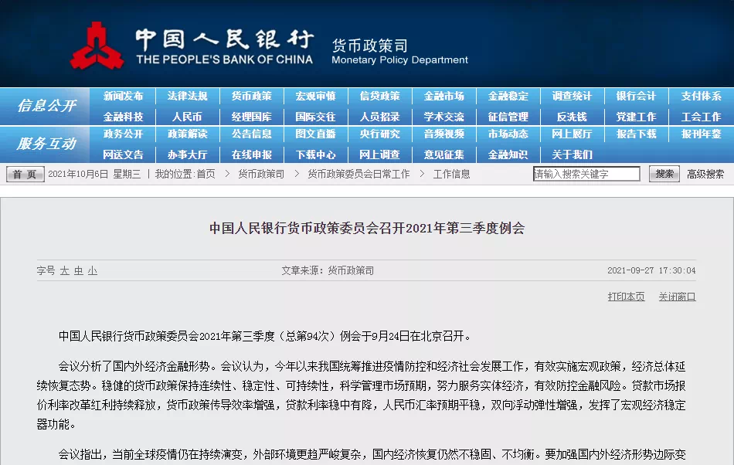This screenshot has width=734, height=465.
Task: Open the 货币政策 menu item
Action: [x=251, y=96]
